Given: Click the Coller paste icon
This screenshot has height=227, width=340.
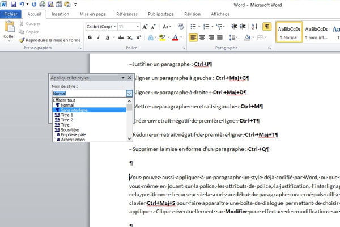Looking at the screenshot, I should (9, 27).
